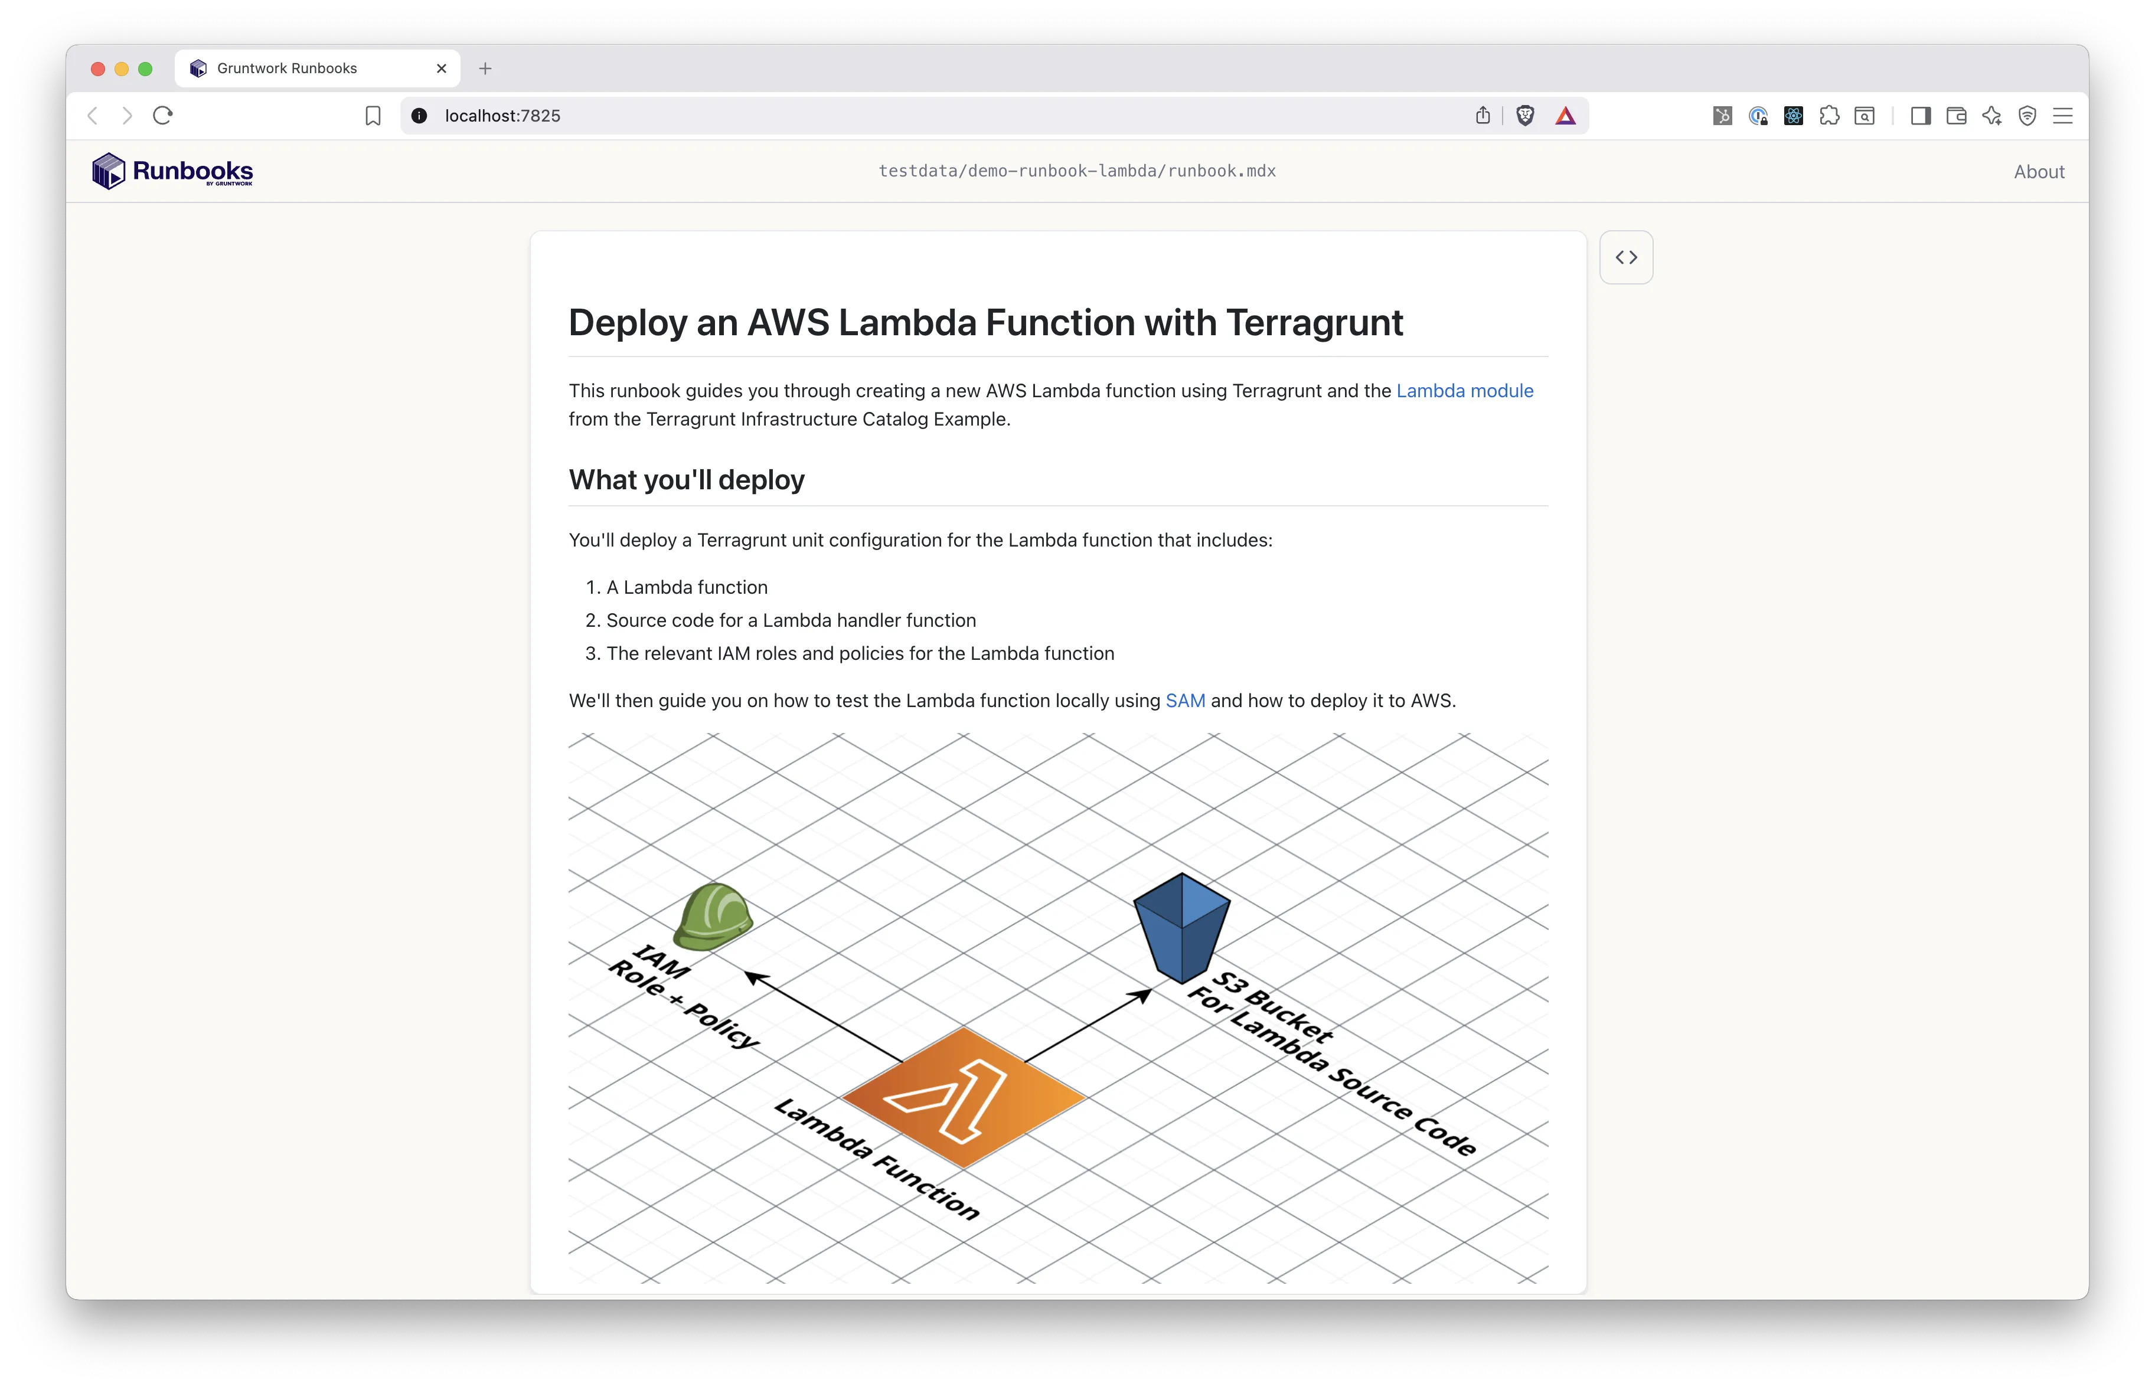Click the Brave VPN shield icon

pyautogui.click(x=2027, y=115)
